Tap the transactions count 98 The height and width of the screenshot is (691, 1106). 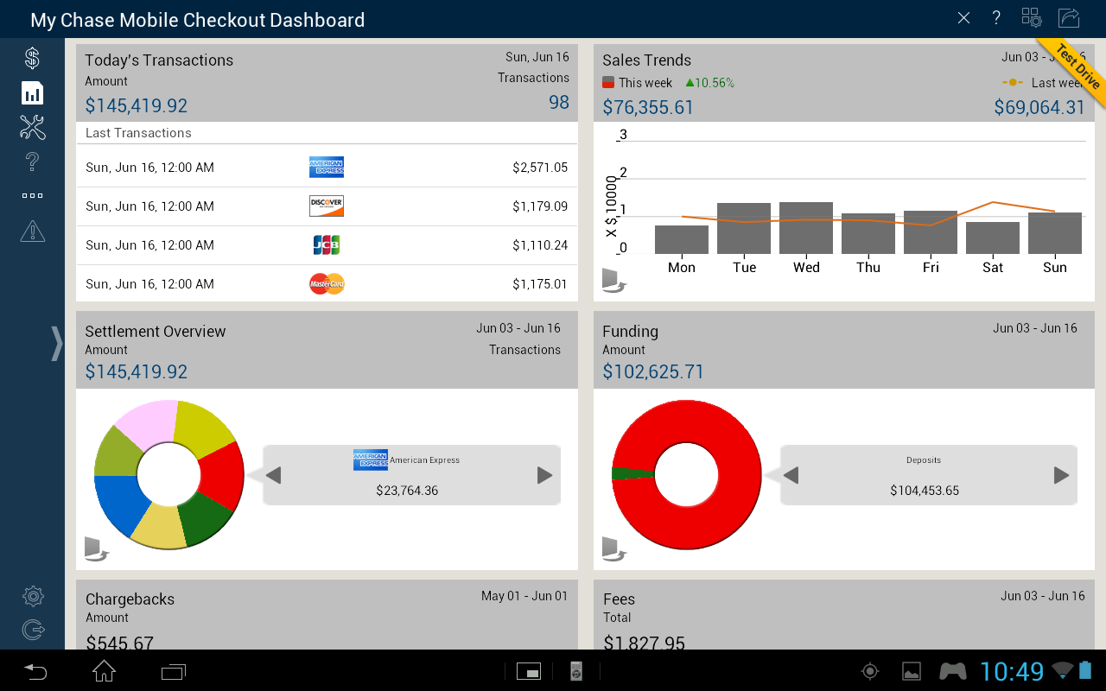pyautogui.click(x=559, y=102)
